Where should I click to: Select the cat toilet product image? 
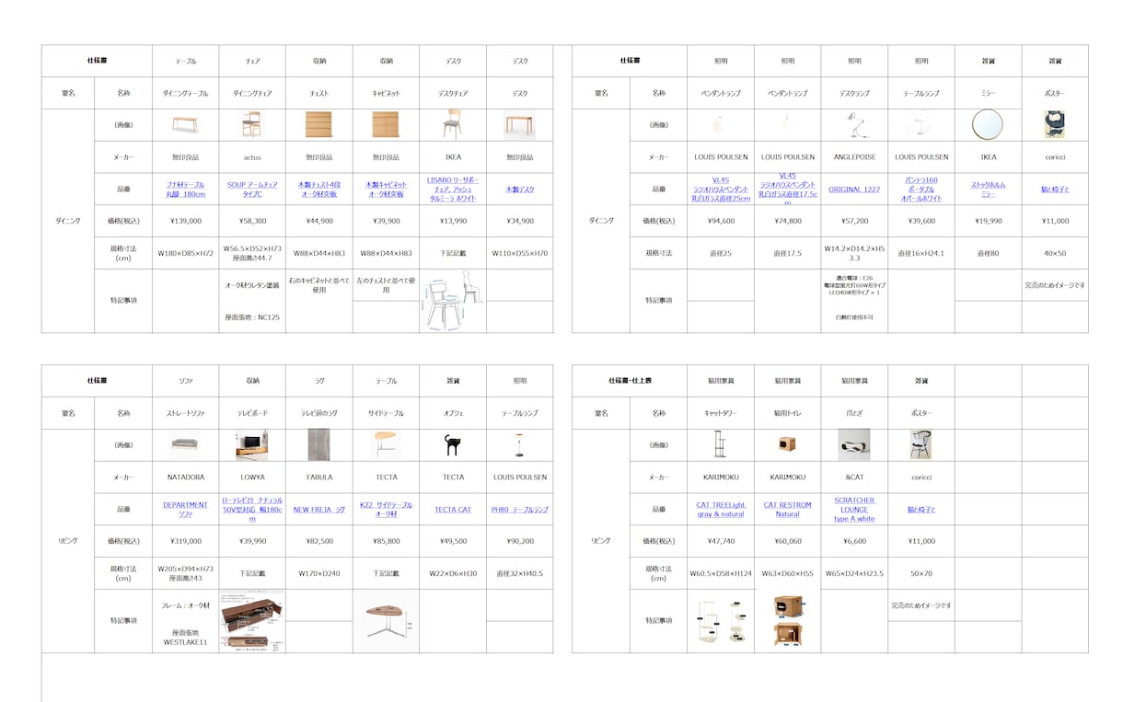coord(787,444)
